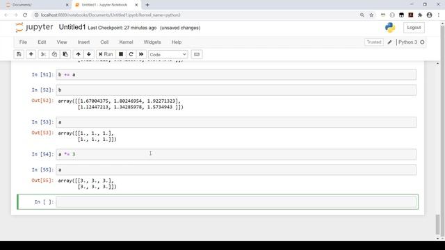
Task: Click the Out[52] output prompt area
Action: point(42,101)
